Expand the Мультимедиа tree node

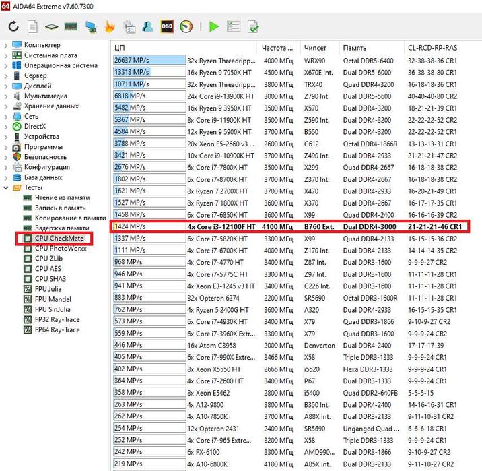(6, 96)
